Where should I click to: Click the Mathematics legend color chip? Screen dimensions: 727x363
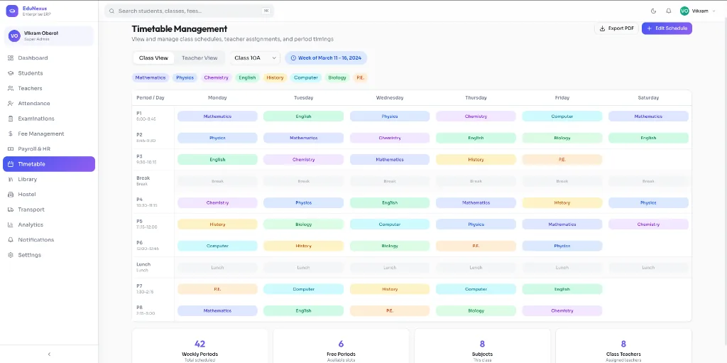coord(151,77)
